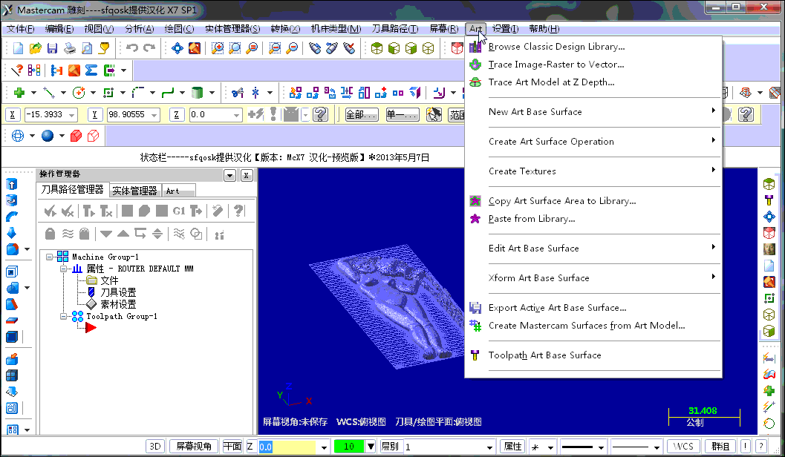The image size is (785, 457).
Task: Collapse the 属性 ROUTER DEFAULT MM node
Action: tap(64, 269)
